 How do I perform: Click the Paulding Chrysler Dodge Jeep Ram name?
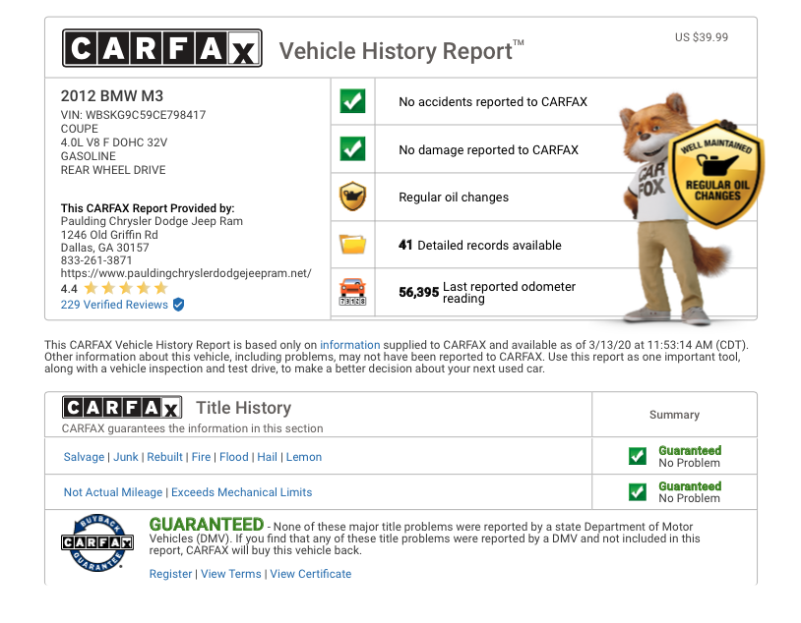coord(152,221)
